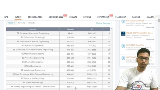Click General cutoff 225-324
160x90 pixels.
click(x=70, y=54)
